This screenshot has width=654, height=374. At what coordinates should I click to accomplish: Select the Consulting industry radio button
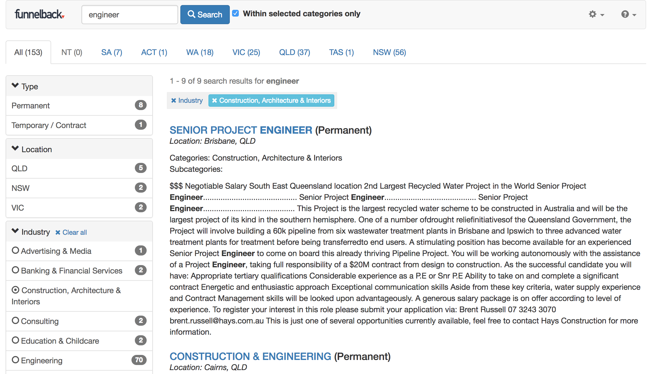(15, 321)
